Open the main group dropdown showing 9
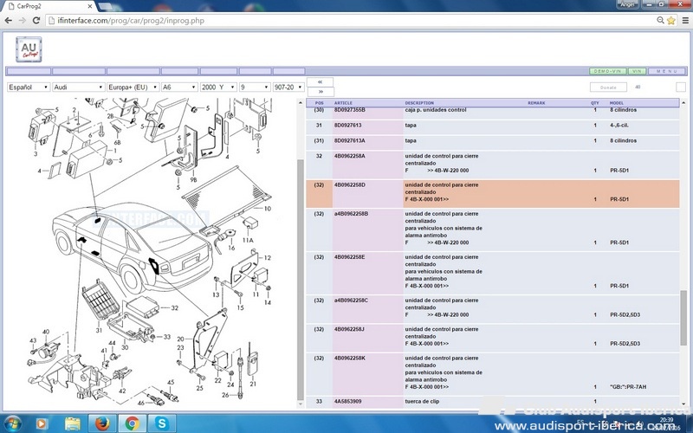Viewport: 693px width, 433px height. point(255,87)
